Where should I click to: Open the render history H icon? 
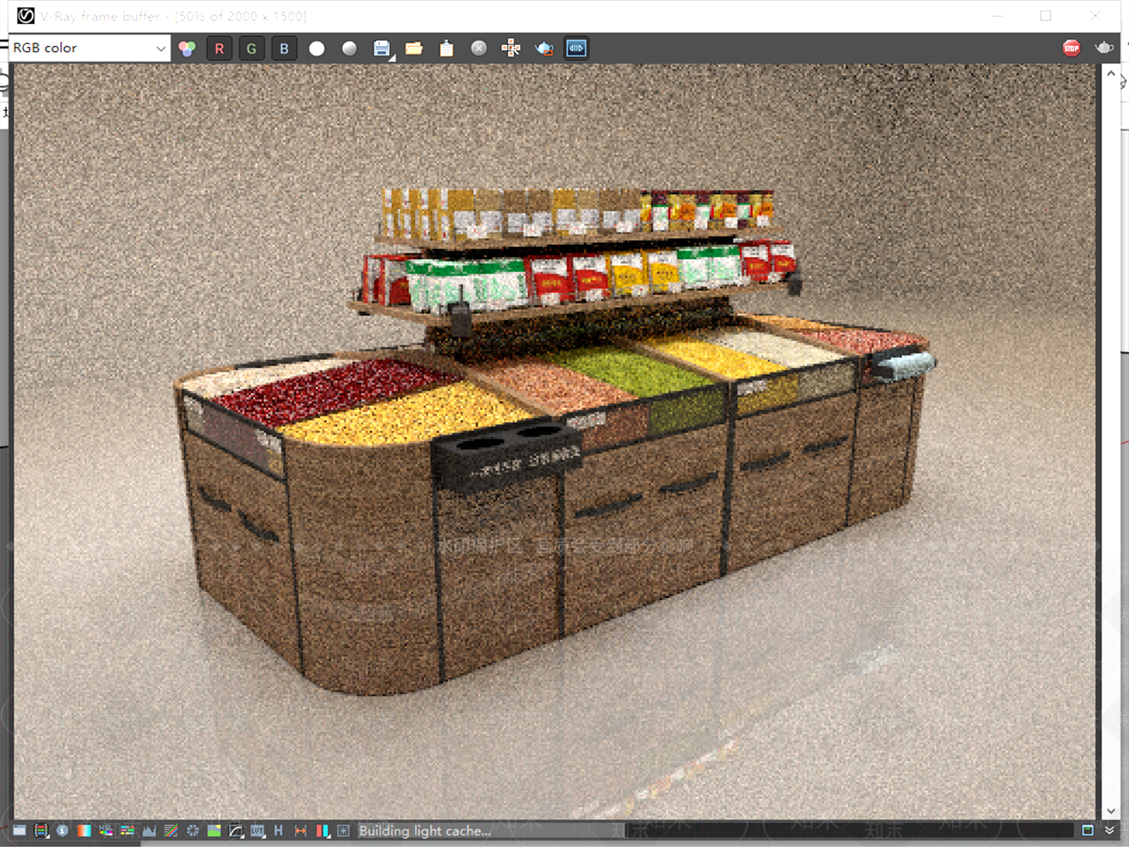point(278,831)
